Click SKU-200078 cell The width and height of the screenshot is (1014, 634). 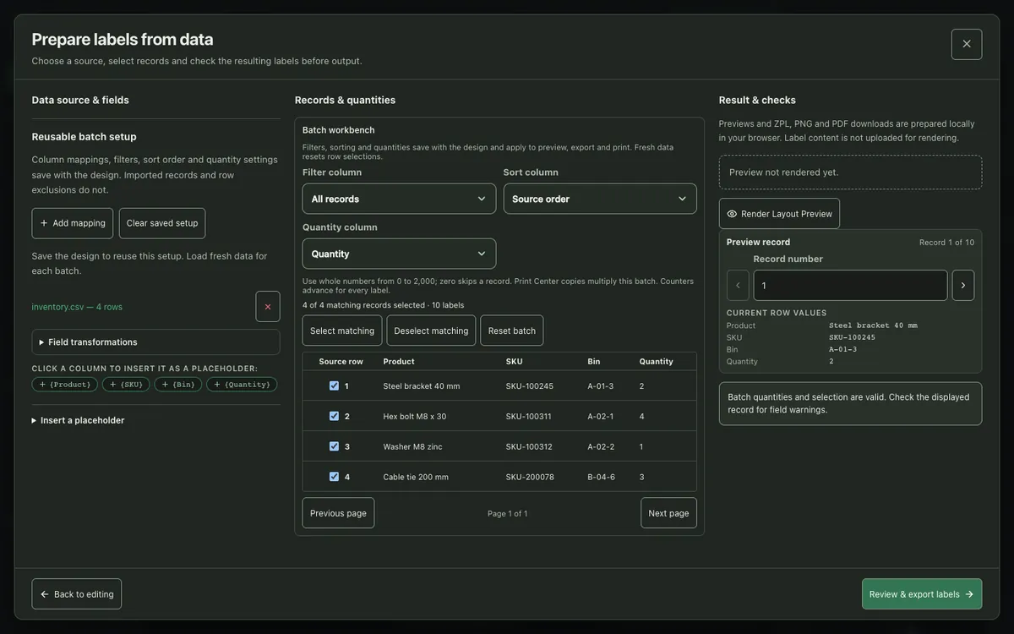pyautogui.click(x=530, y=478)
